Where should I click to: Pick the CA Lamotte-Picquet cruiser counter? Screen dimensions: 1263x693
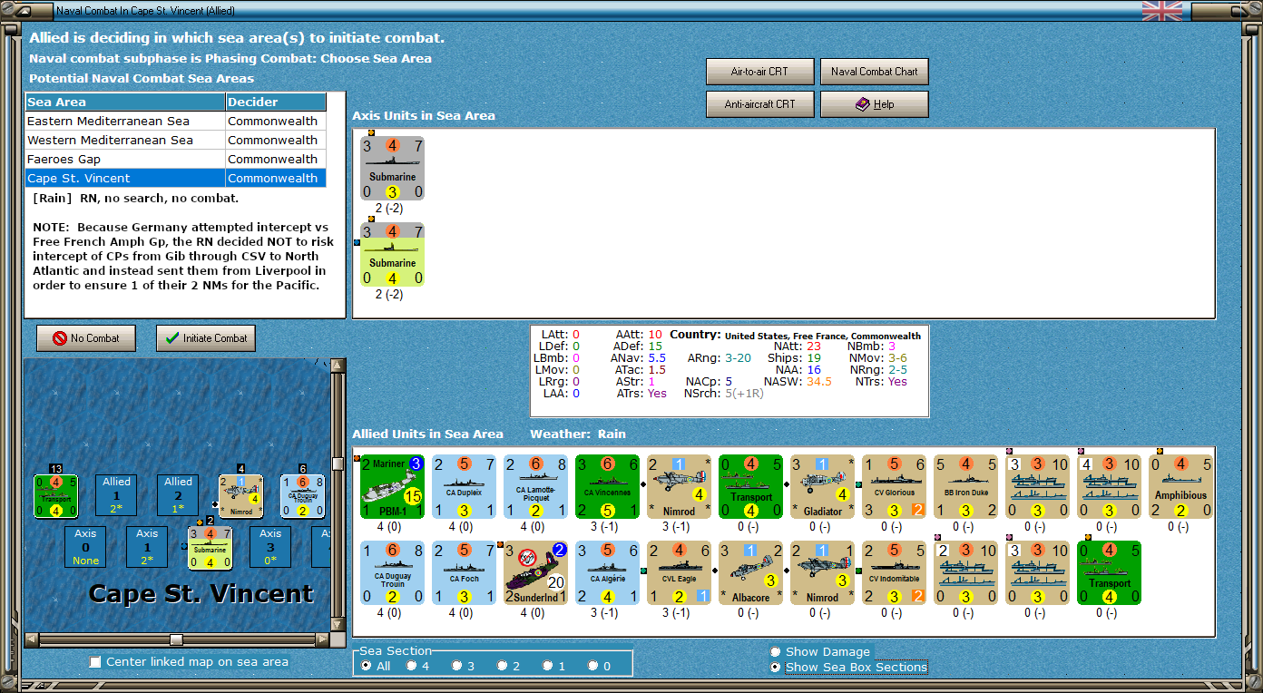tap(536, 487)
